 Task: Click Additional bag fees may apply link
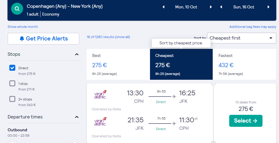coord(253,27)
